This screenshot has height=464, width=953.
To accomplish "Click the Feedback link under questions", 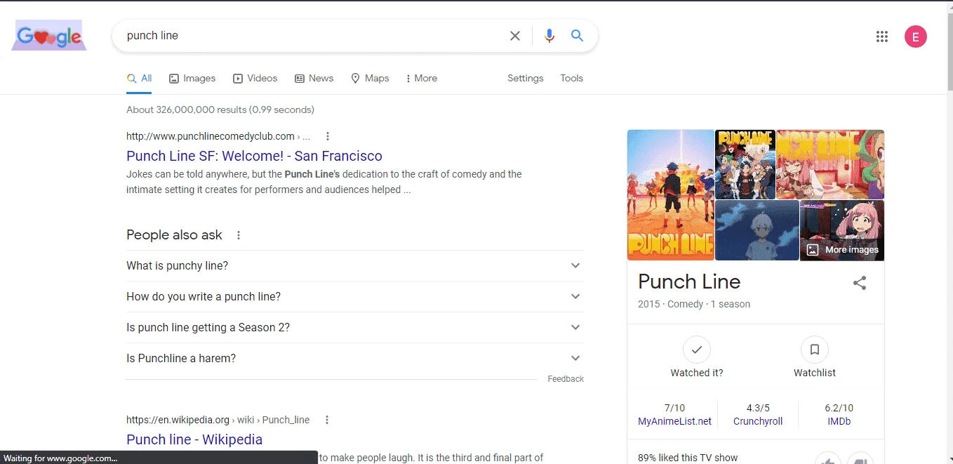I will (566, 379).
